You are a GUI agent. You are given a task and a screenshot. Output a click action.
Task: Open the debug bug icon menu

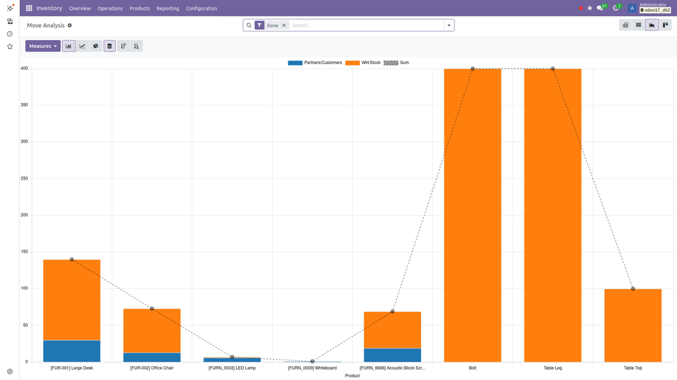click(589, 8)
